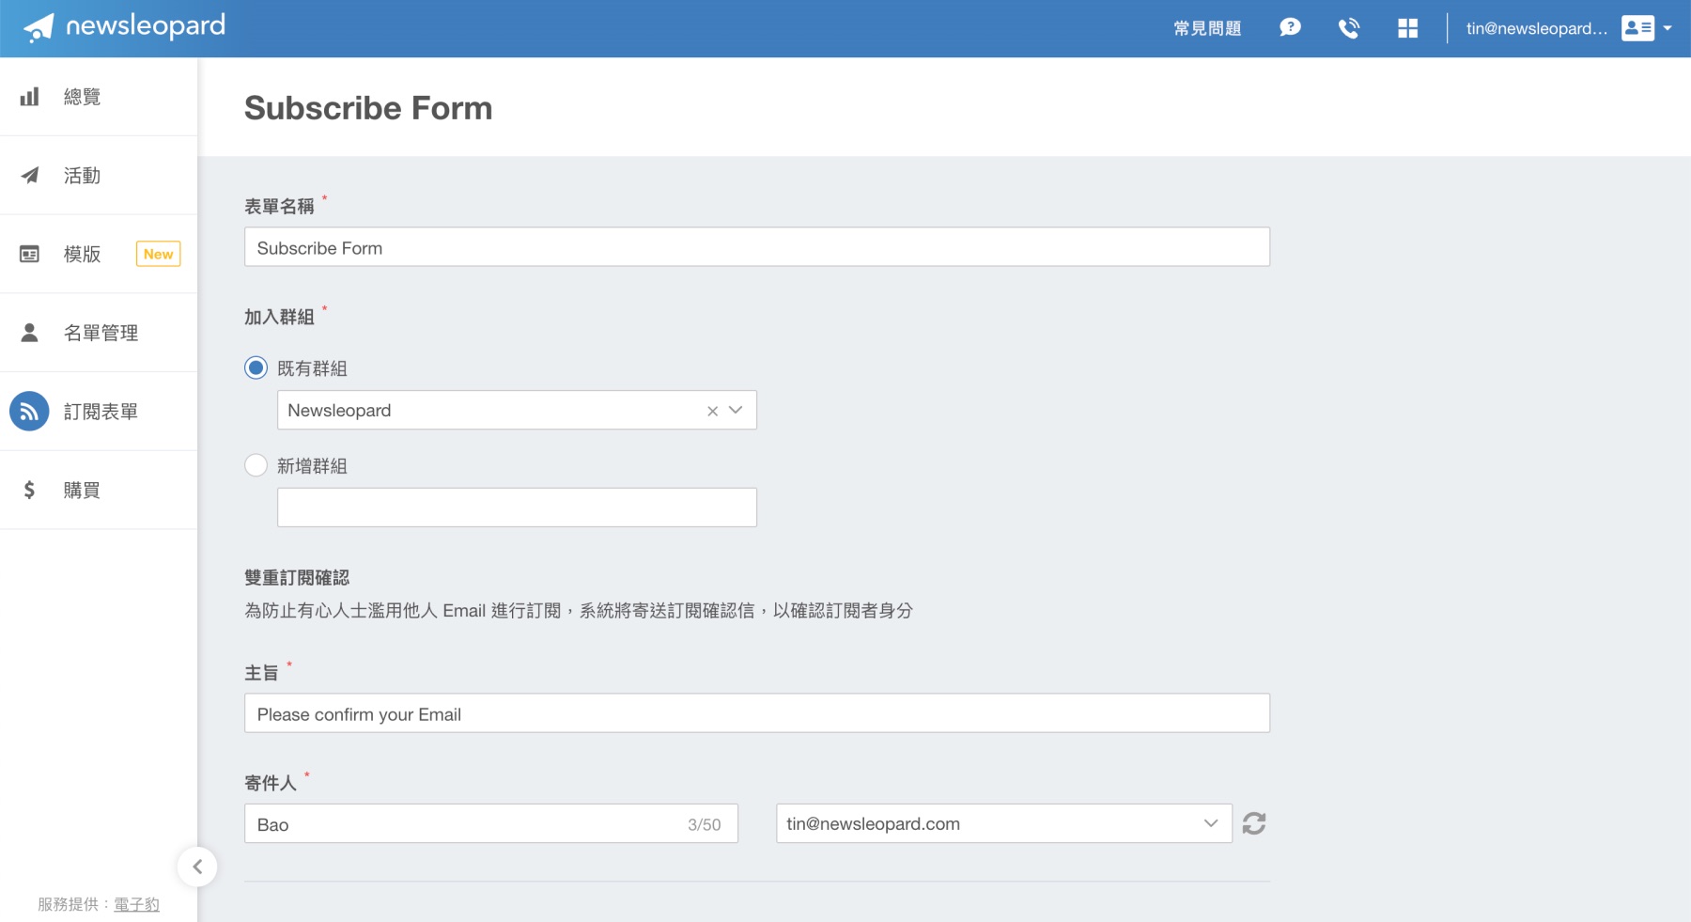This screenshot has height=922, width=1691.
Task: Click the contact list person icon
Action: click(30, 333)
